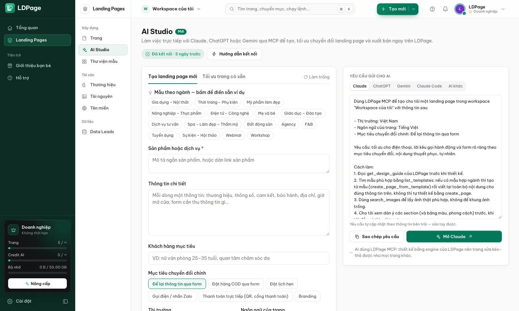Open Tổng quan home item
Image resolution: width=519 pixels, height=311 pixels.
click(x=37, y=28)
